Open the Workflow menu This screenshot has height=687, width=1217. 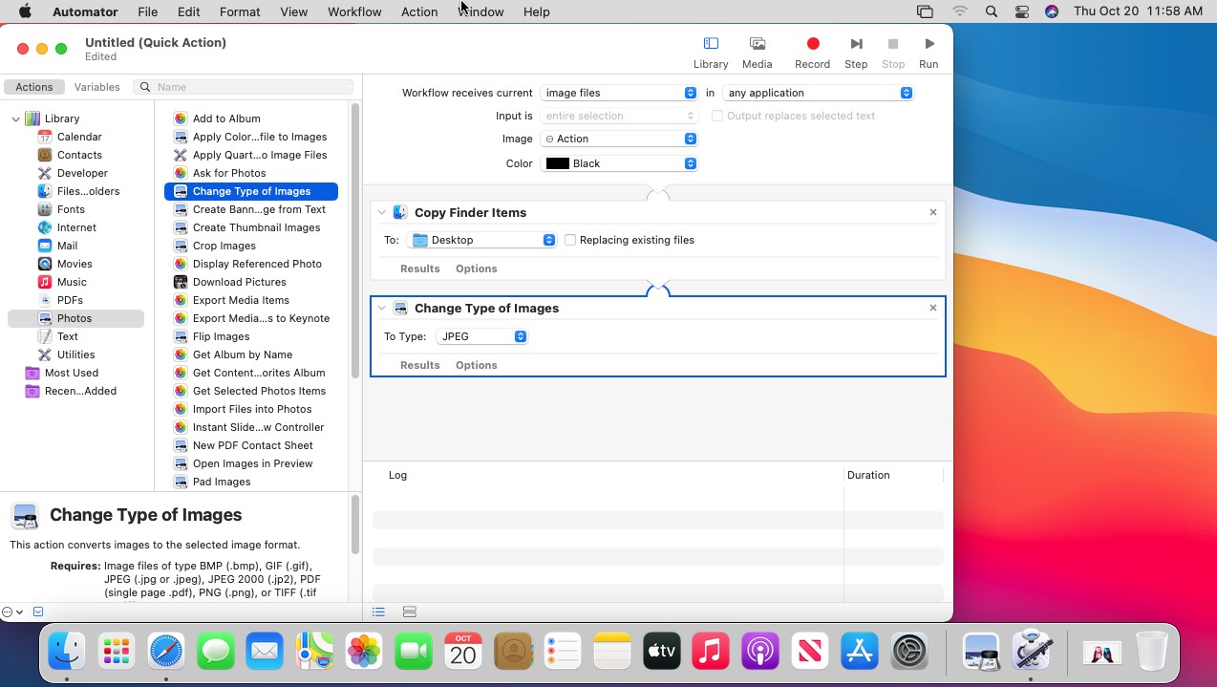354,11
